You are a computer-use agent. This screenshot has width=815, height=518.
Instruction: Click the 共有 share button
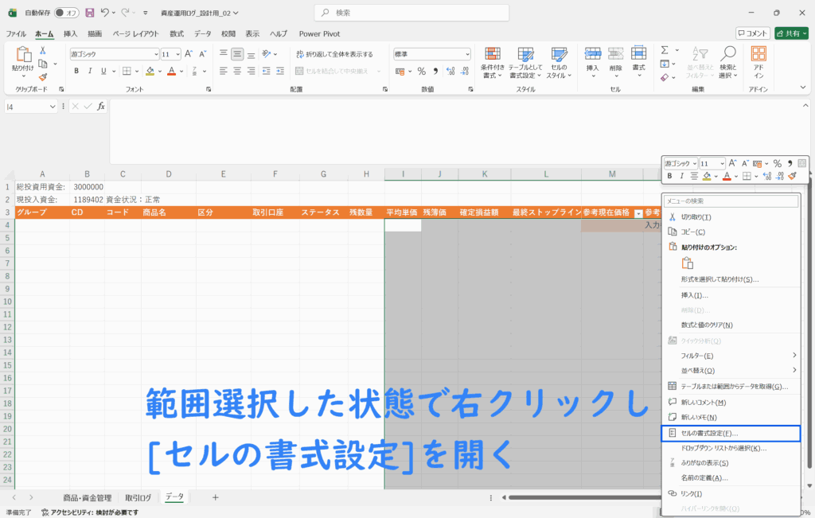click(x=791, y=33)
